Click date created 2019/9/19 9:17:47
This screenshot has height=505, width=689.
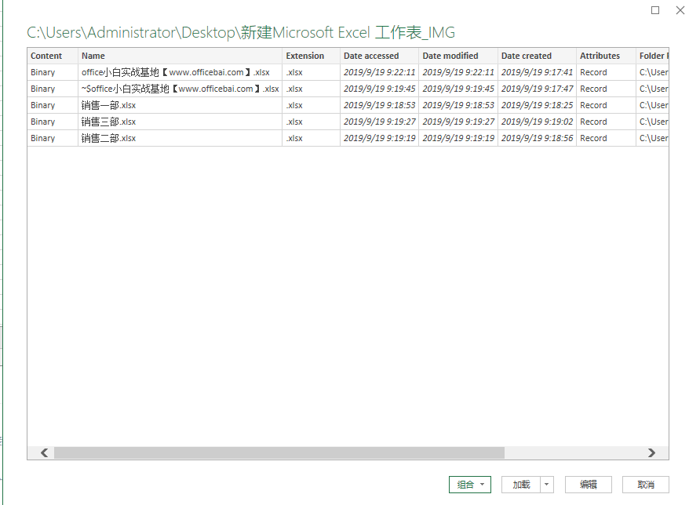537,89
